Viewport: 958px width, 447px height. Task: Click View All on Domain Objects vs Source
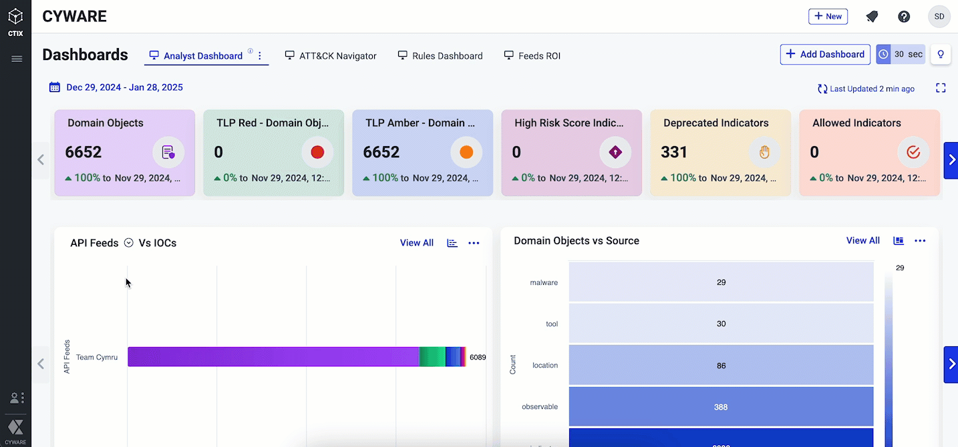click(x=862, y=241)
